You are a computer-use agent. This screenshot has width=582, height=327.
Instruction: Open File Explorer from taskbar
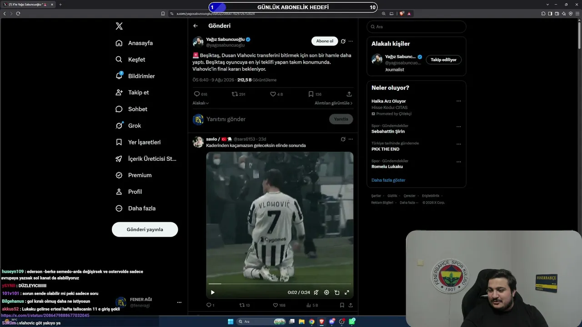pyautogui.click(x=302, y=322)
